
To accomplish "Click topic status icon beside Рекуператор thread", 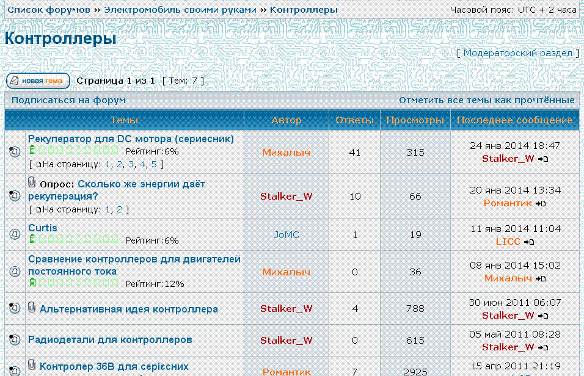I will (15, 152).
